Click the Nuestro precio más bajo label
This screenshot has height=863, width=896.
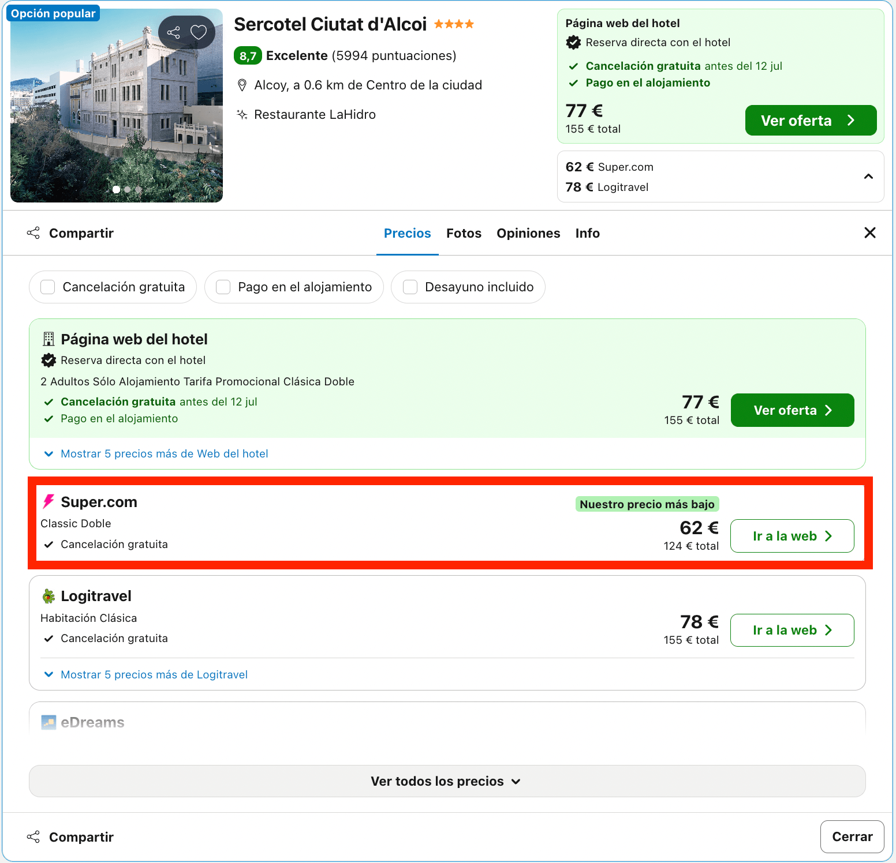coord(647,504)
